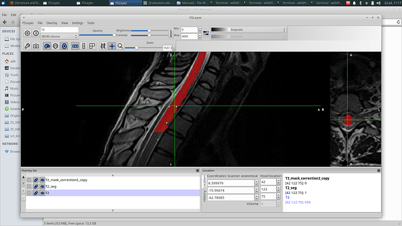Step voxel location 42 spinner
402x226 pixels.
pyautogui.click(x=278, y=182)
